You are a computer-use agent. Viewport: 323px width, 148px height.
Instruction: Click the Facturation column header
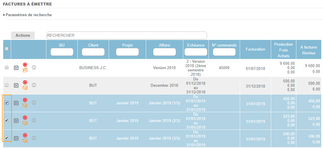(x=255, y=49)
